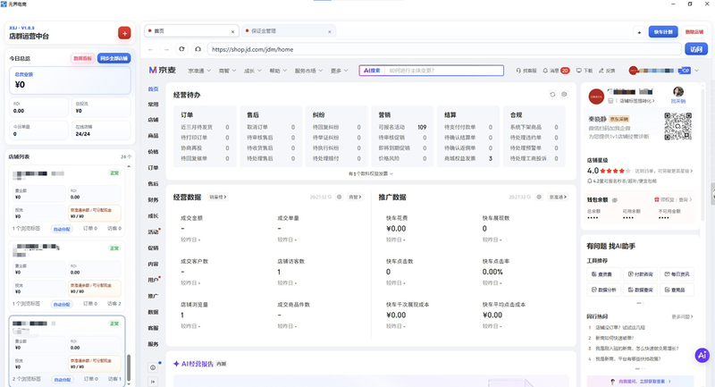Click the blue 快车计划 button
This screenshot has width=715, height=387.
pyautogui.click(x=663, y=32)
